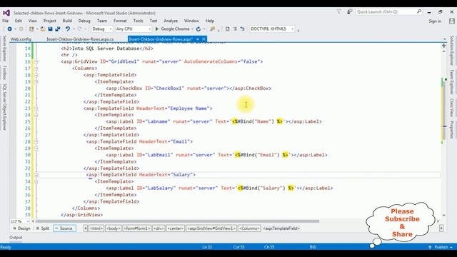Image resolution: width=457 pixels, height=257 pixels.
Task: Open the File menu
Action: tap(5, 21)
